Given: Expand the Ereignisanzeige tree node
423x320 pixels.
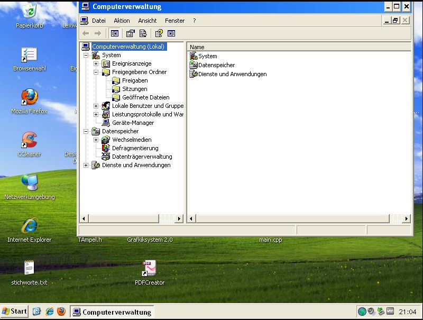Looking at the screenshot, I should tap(96, 63).
